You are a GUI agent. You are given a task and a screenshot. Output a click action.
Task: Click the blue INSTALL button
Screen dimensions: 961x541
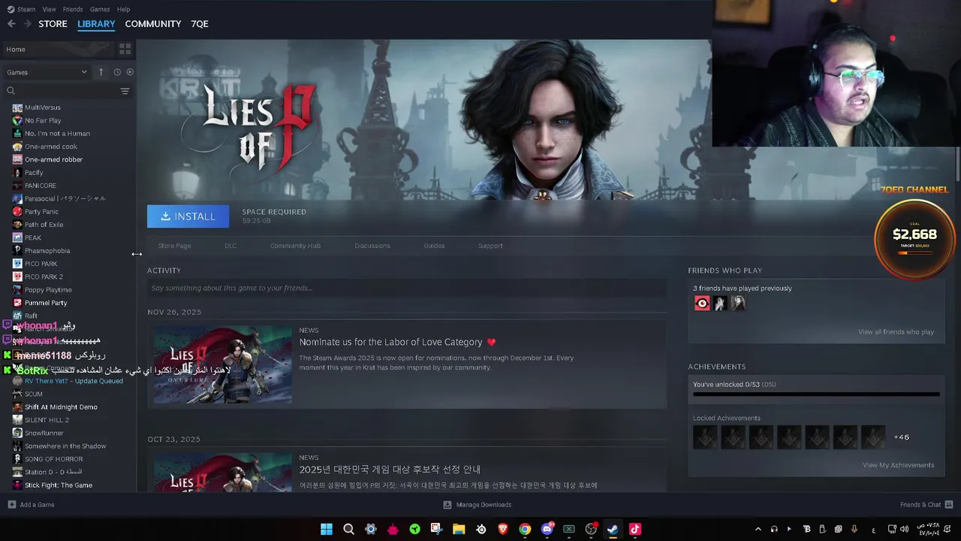coord(188,216)
